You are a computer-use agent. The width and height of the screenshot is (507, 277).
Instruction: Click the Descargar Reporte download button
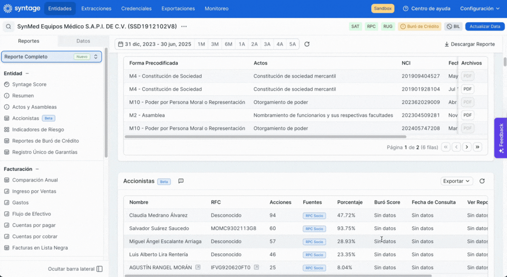click(x=470, y=44)
